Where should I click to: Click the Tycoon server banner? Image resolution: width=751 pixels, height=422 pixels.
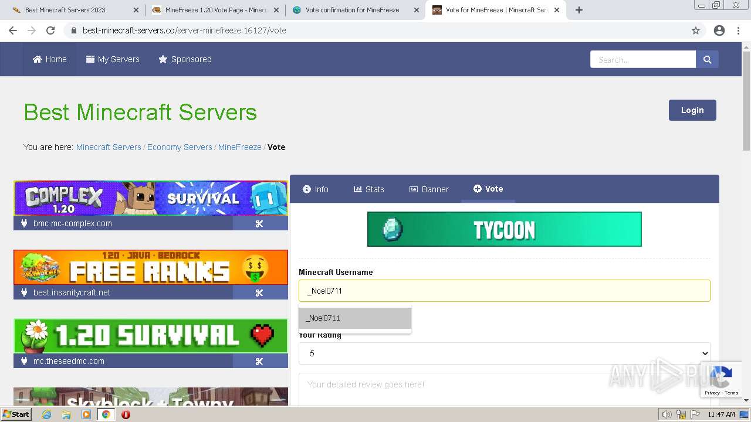[x=505, y=229]
